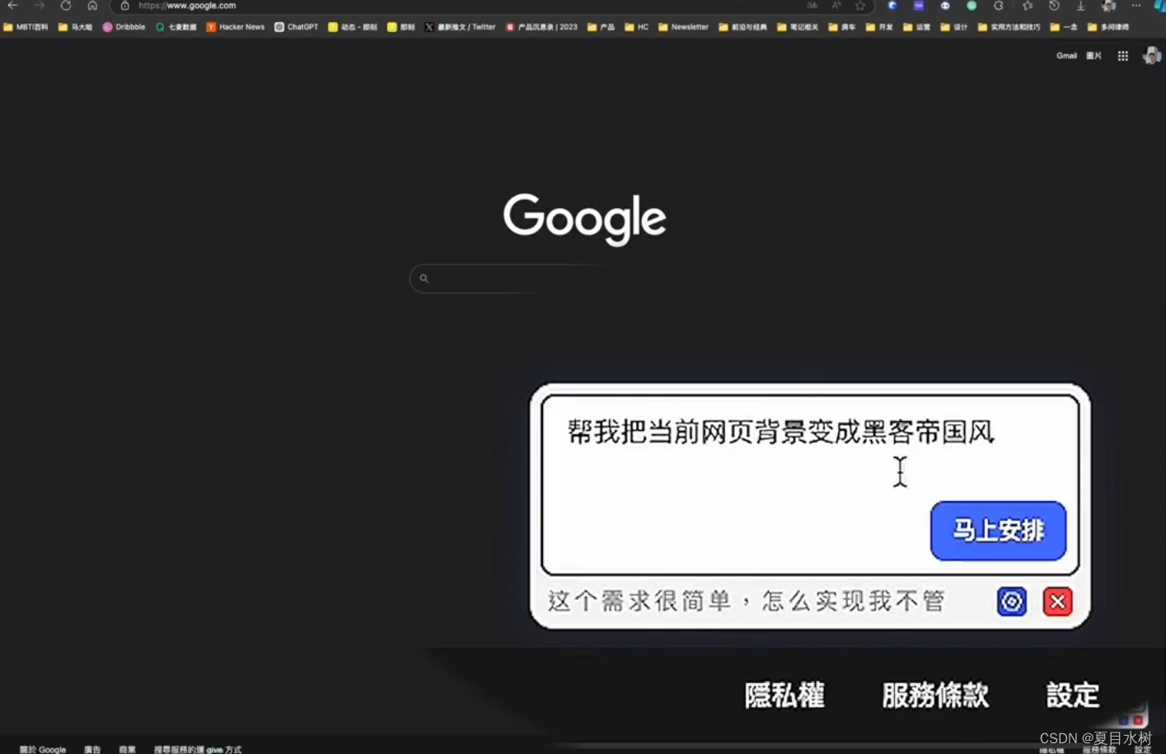The image size is (1166, 754).
Task: Open the enlarged 服務條款 link
Action: click(x=935, y=695)
